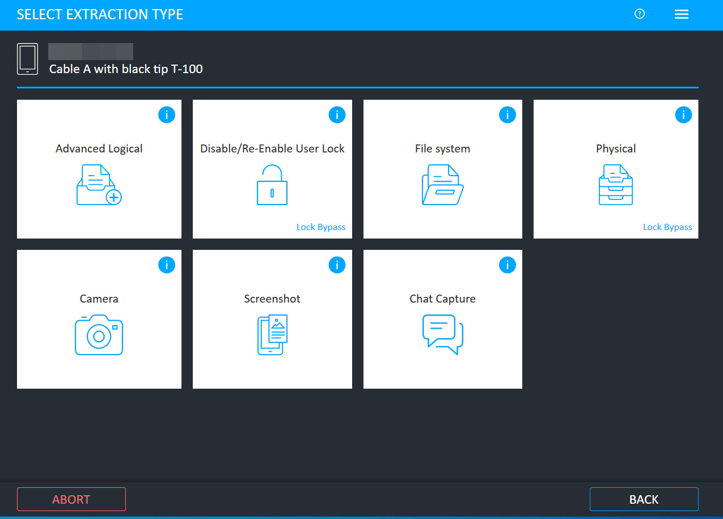The image size is (723, 519).
Task: View info about File system extraction
Action: (x=507, y=115)
